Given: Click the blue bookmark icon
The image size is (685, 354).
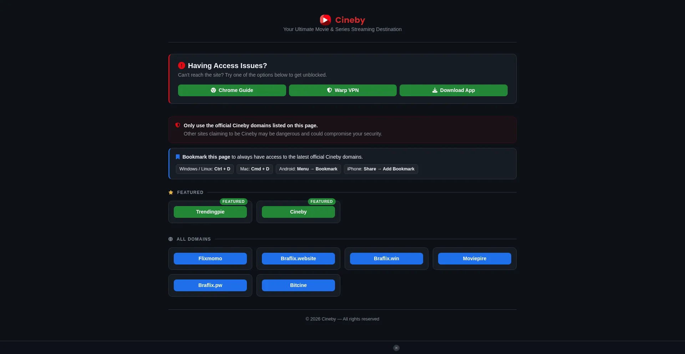Looking at the screenshot, I should point(178,157).
